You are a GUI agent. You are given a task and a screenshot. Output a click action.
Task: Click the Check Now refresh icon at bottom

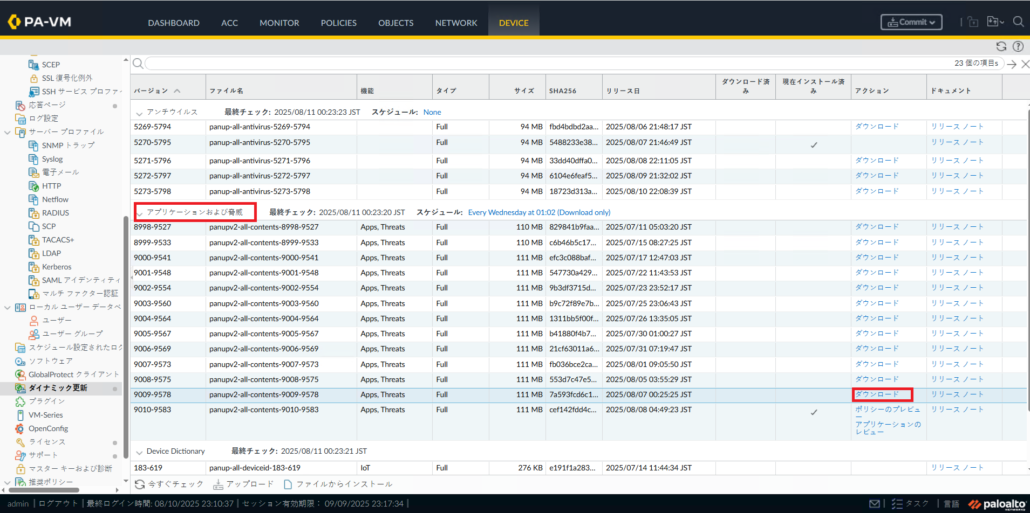coord(140,484)
